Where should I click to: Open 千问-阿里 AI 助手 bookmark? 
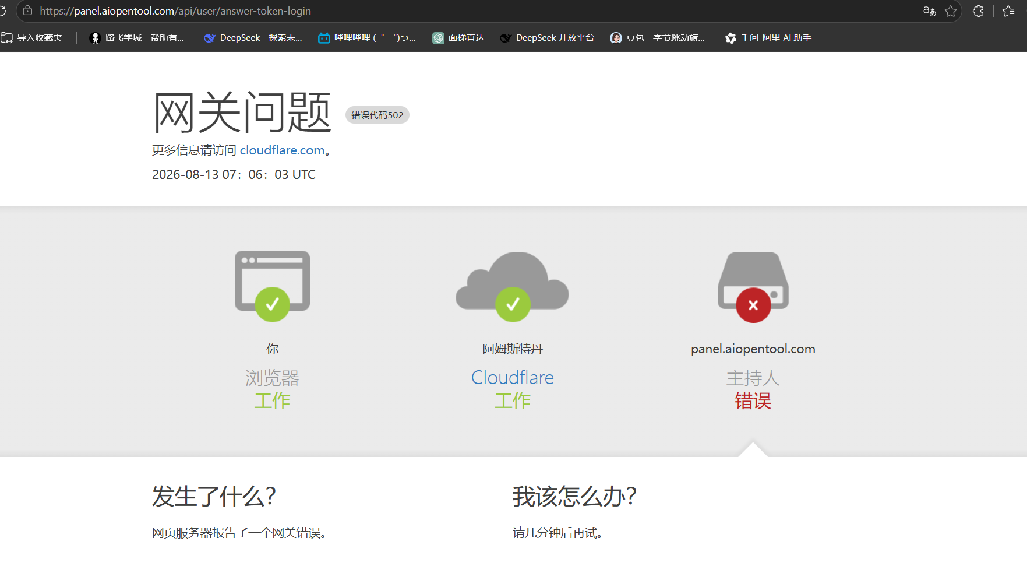[x=768, y=38]
